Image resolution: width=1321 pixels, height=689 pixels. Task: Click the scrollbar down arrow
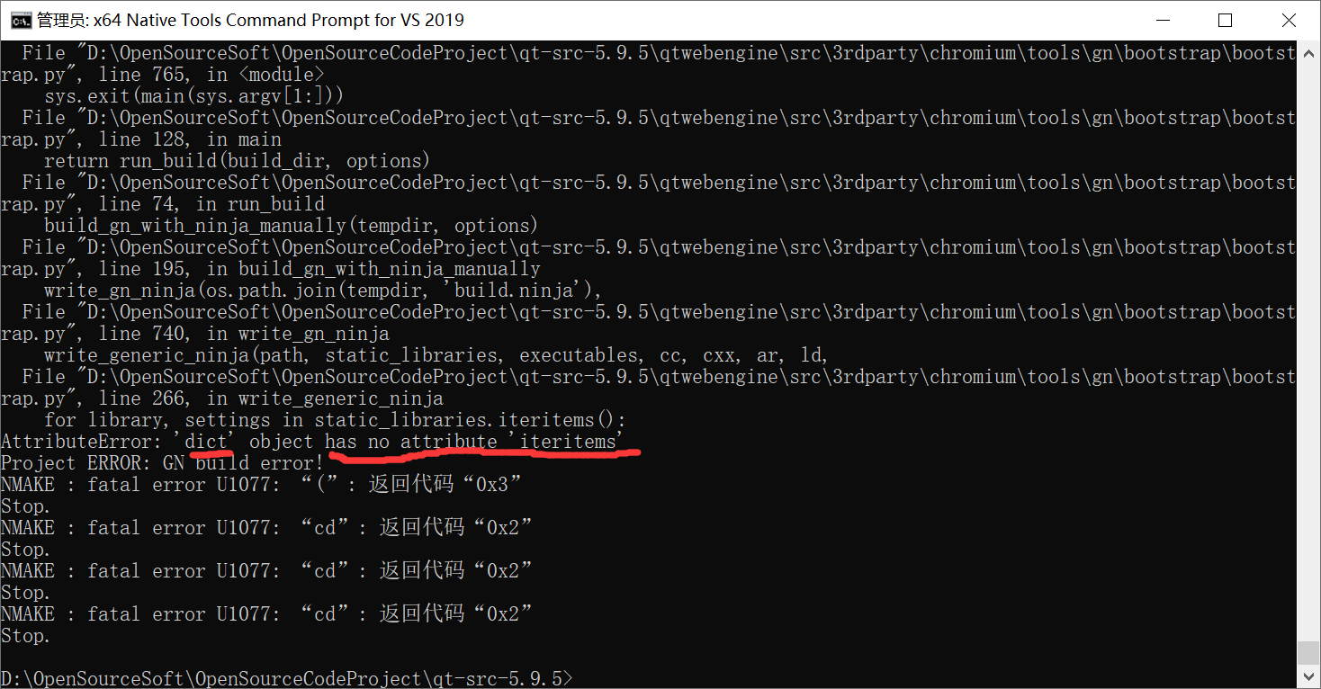pyautogui.click(x=1310, y=675)
